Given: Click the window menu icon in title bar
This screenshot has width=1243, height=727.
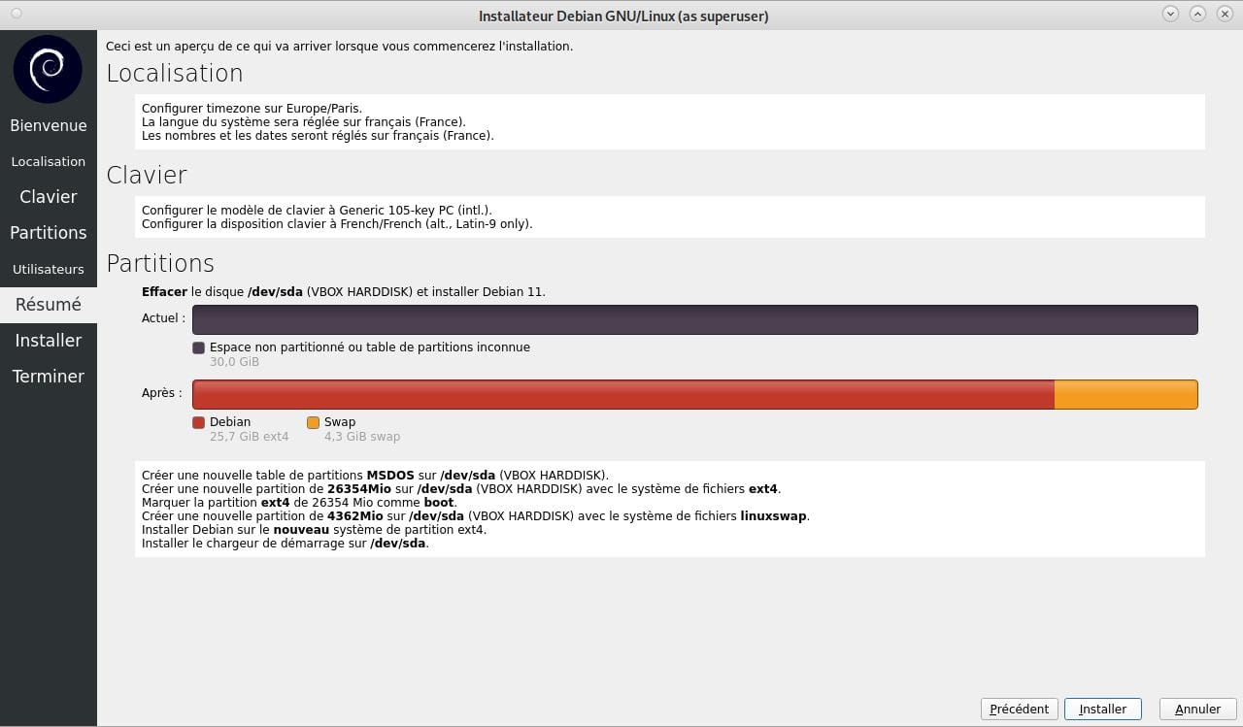Looking at the screenshot, I should point(17,15).
